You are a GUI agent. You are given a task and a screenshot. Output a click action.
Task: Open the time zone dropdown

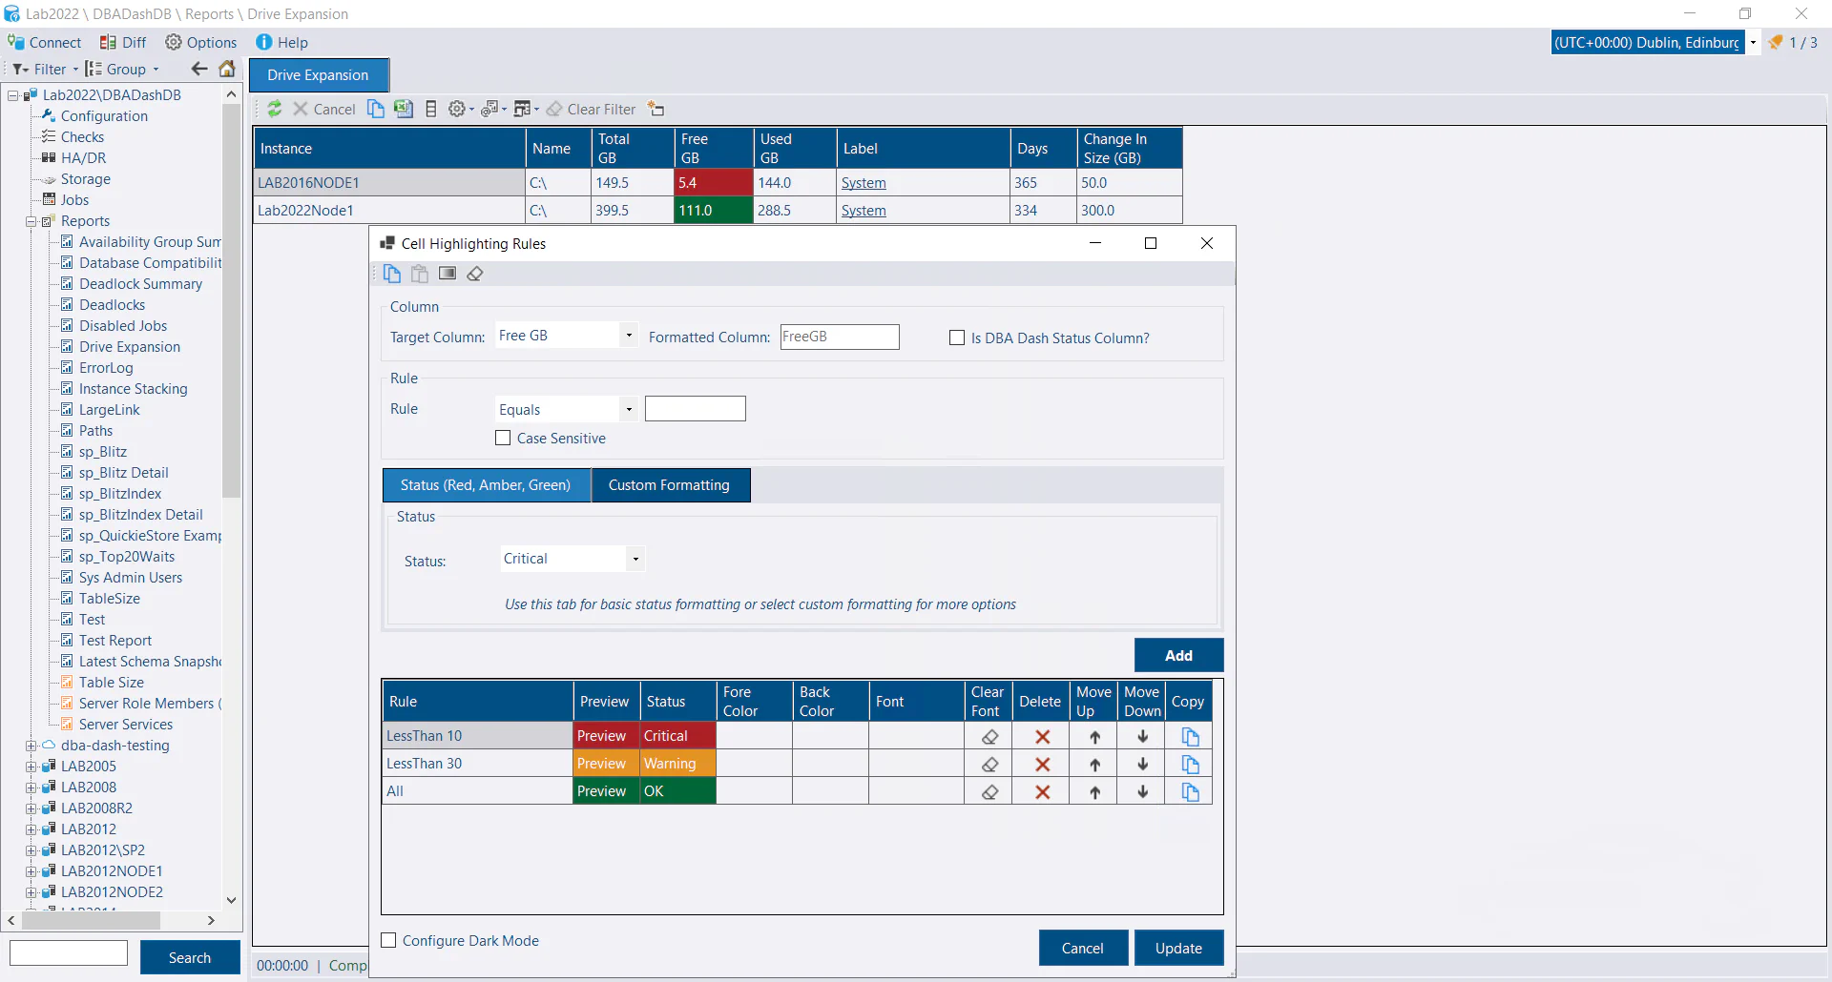tap(1753, 42)
